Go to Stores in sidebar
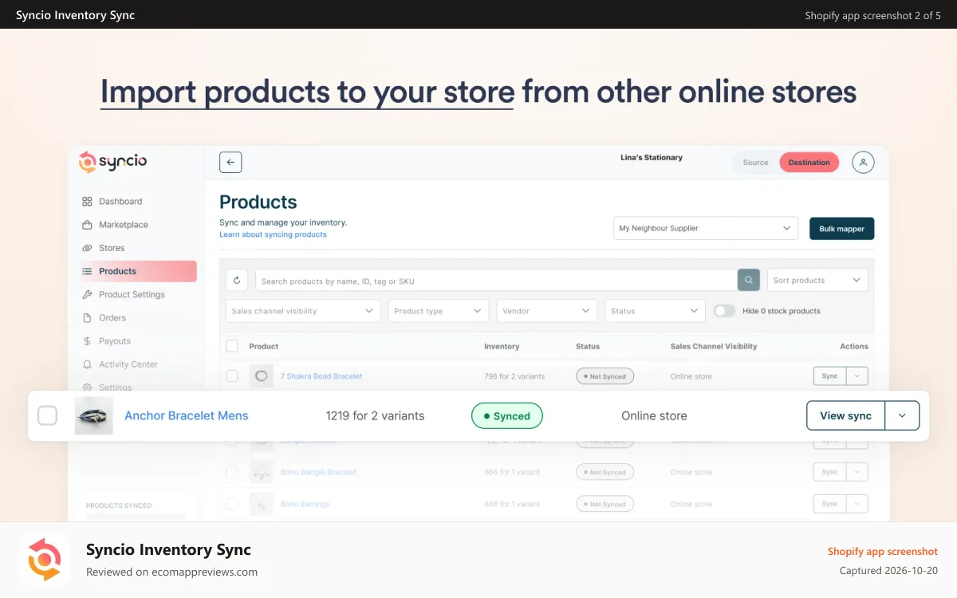This screenshot has width=957, height=598. pyautogui.click(x=112, y=248)
